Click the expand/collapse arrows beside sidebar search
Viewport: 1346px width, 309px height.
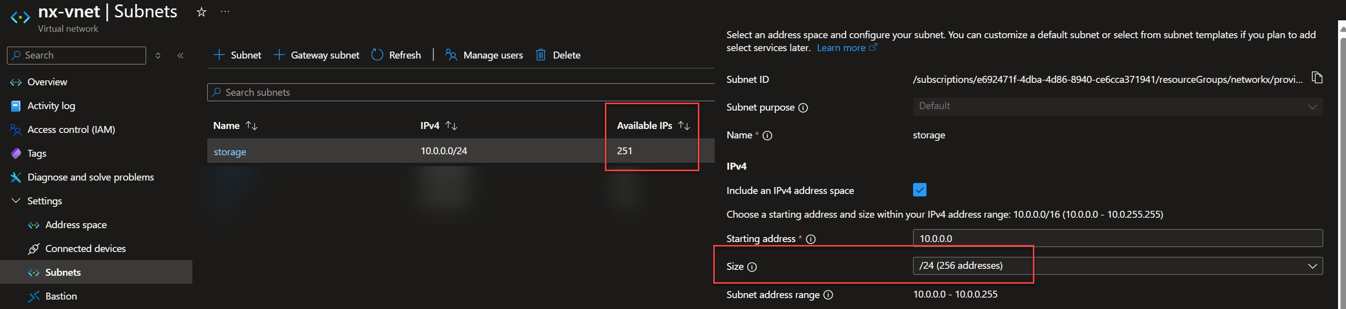(x=158, y=55)
